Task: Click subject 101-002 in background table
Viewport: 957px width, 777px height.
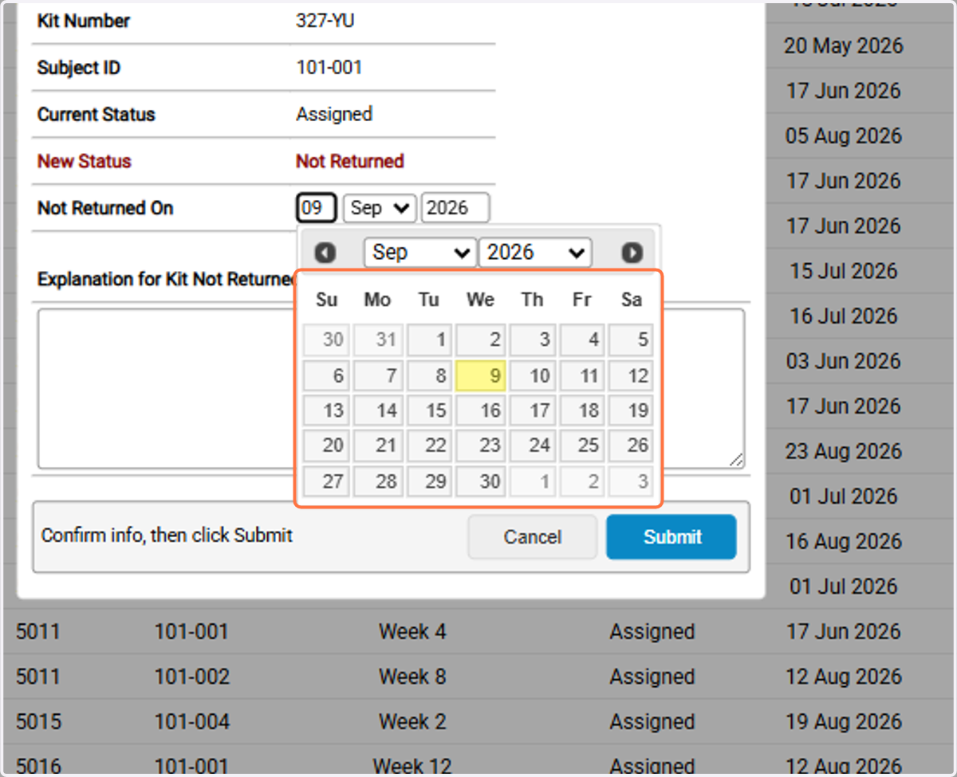Action: coord(192,677)
